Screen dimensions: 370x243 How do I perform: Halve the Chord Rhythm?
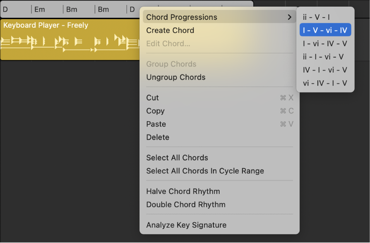click(x=183, y=191)
